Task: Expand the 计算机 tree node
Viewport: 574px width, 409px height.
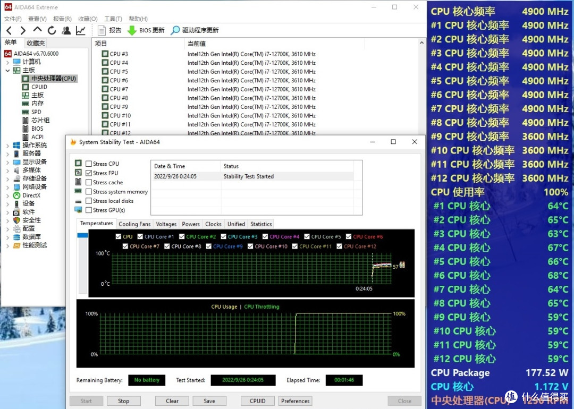Action: (7, 62)
